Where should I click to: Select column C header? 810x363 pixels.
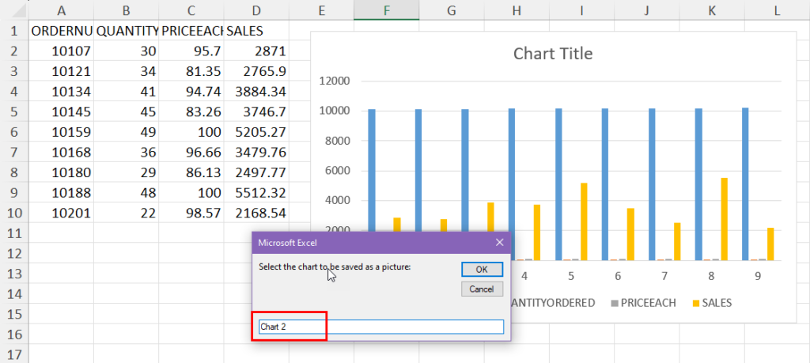tap(191, 10)
